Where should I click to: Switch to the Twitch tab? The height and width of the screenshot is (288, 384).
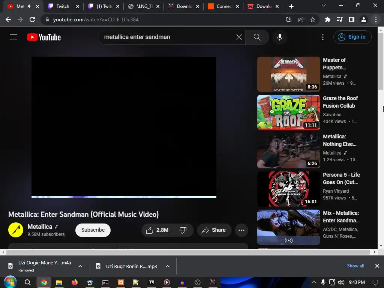tap(63, 6)
